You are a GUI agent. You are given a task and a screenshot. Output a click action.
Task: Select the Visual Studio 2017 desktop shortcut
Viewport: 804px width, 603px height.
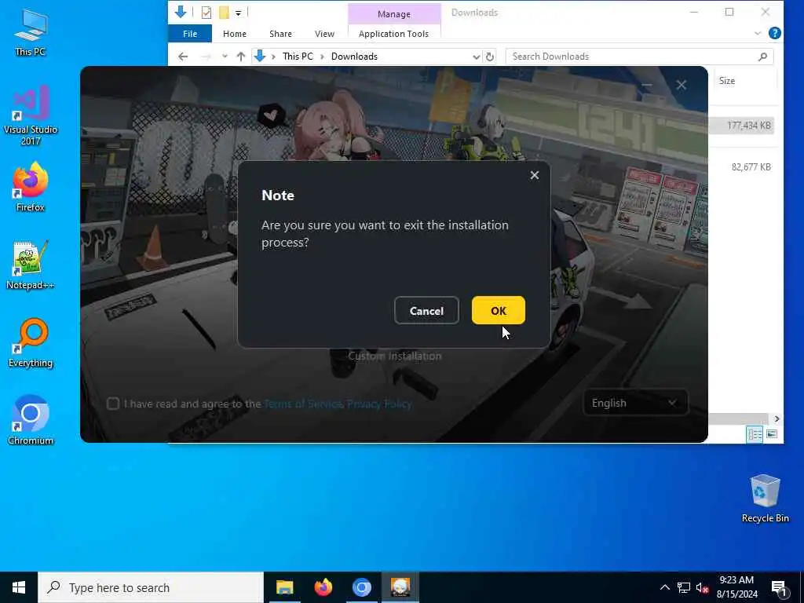point(31,115)
